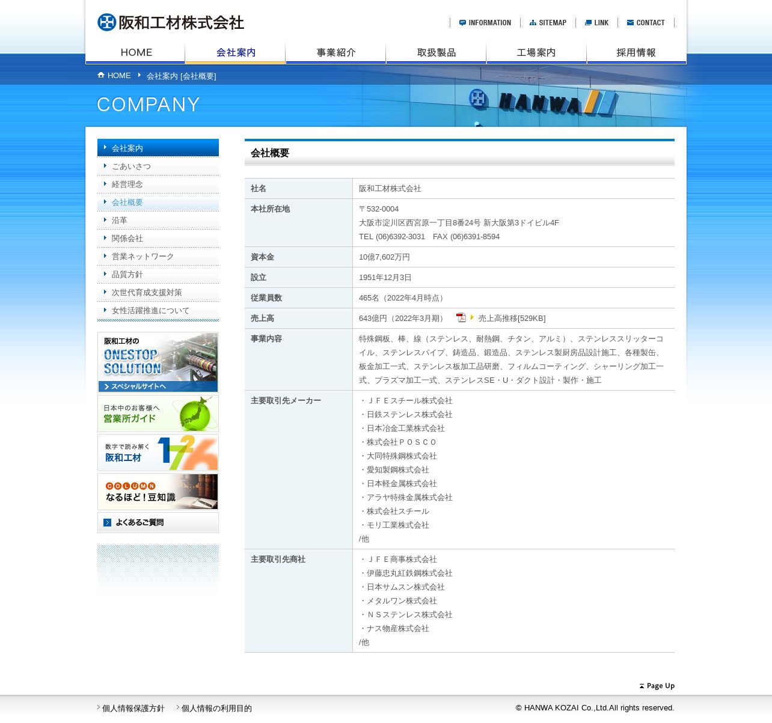Click the 会社概要 section heading
Viewport: 772px width, 723px height.
(x=270, y=153)
